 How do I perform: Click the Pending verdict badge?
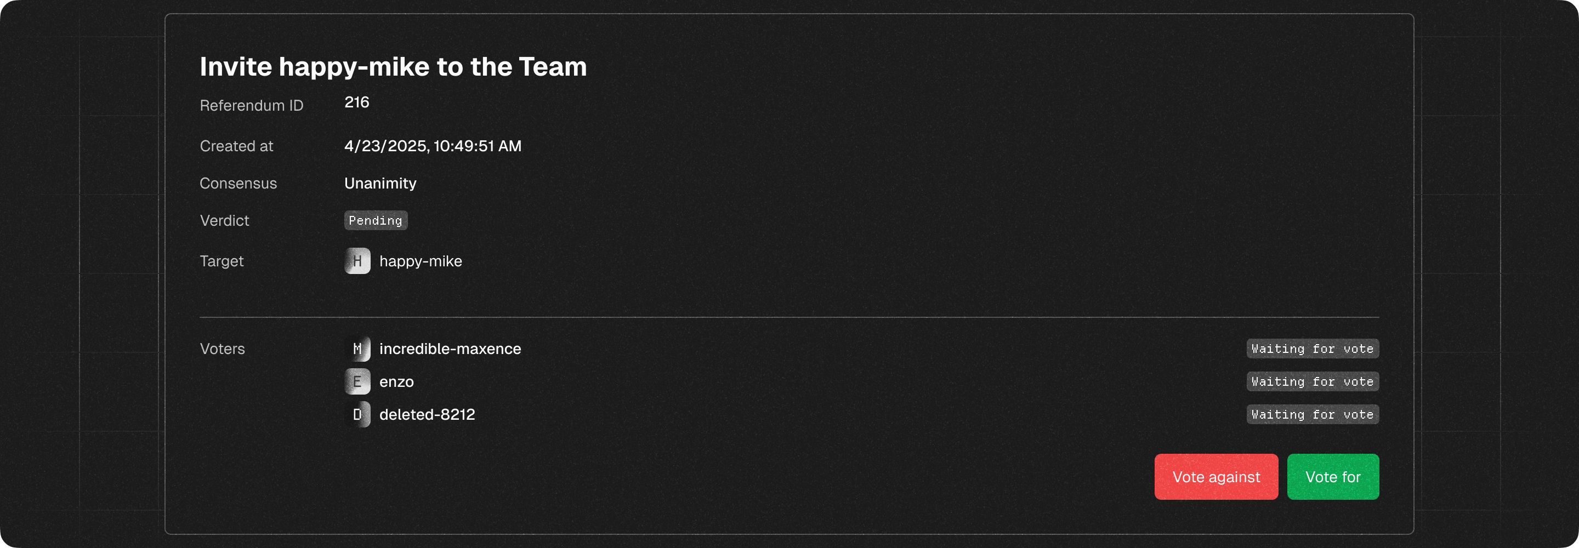(375, 221)
